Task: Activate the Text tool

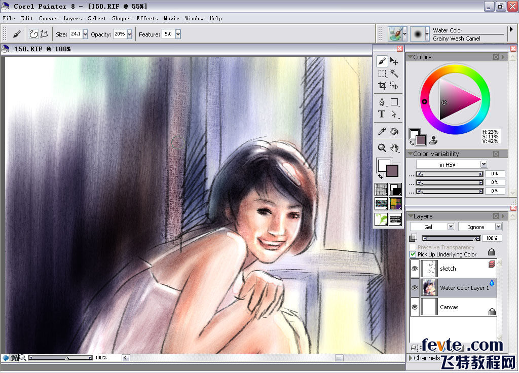Action: pos(382,114)
